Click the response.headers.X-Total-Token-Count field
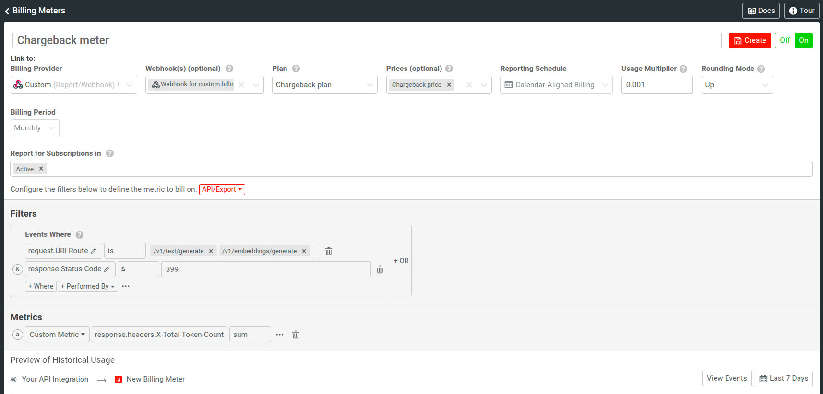Screen dimensions: 823x394 point(159,335)
